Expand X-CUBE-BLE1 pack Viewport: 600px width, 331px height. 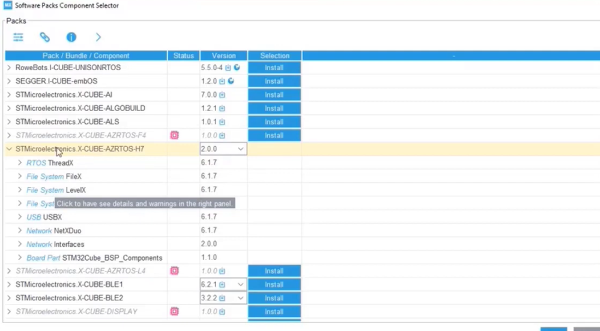9,285
